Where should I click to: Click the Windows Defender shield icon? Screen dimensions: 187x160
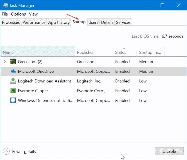tap(13, 100)
